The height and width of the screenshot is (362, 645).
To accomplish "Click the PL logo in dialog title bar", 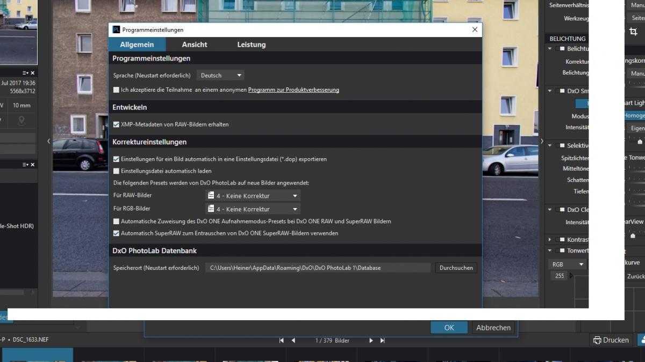I will 116,29.
